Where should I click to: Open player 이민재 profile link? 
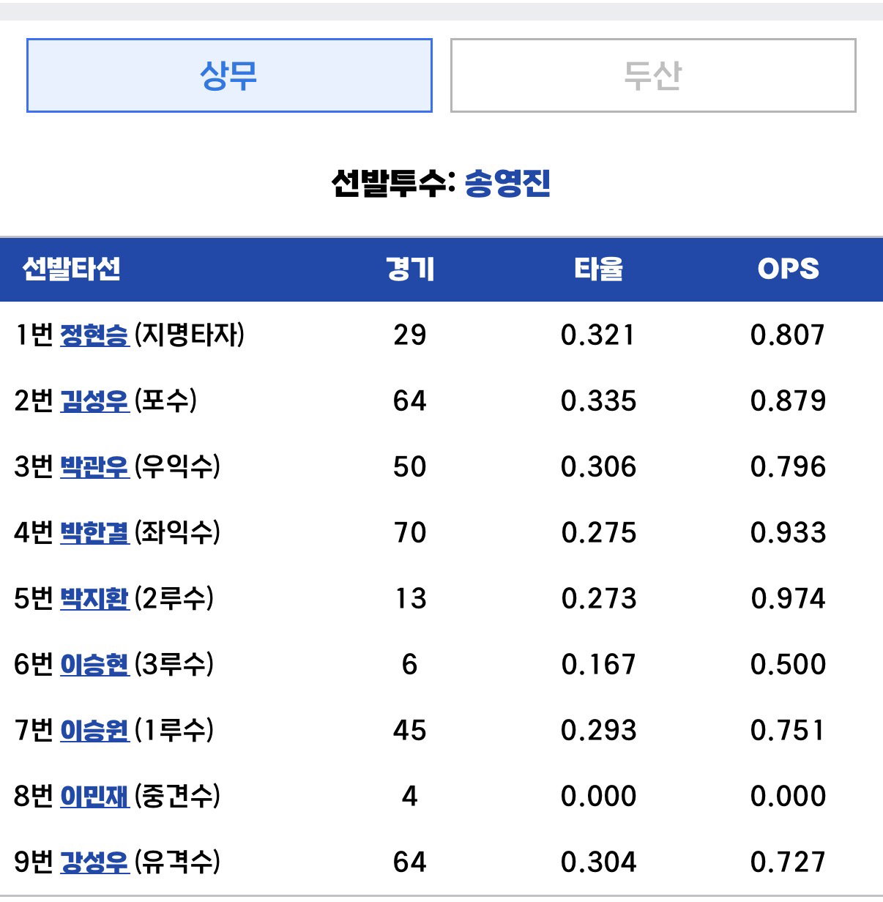tap(94, 796)
